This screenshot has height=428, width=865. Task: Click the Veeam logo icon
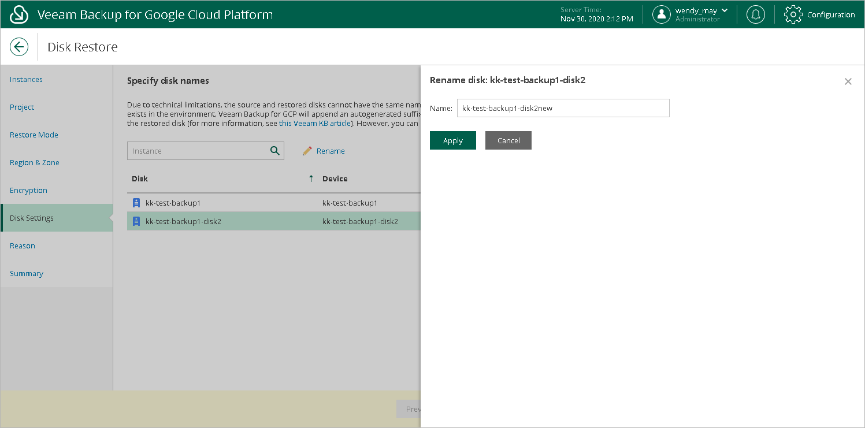pyautogui.click(x=19, y=14)
